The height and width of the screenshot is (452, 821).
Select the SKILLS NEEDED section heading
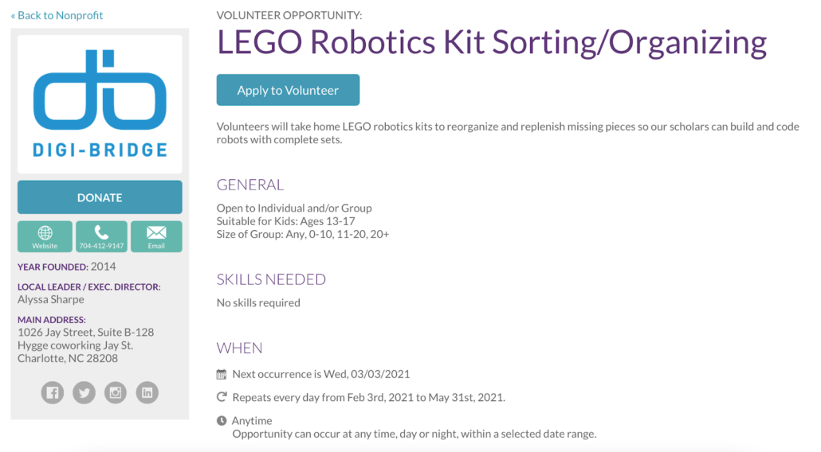click(x=271, y=279)
